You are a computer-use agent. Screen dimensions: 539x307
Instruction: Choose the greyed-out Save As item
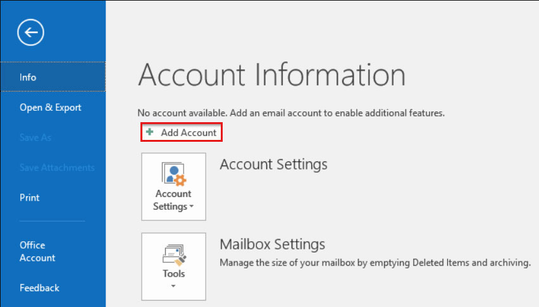(x=35, y=137)
